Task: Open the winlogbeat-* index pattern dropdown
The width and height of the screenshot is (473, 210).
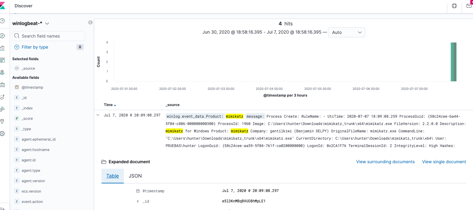Action: click(31, 23)
